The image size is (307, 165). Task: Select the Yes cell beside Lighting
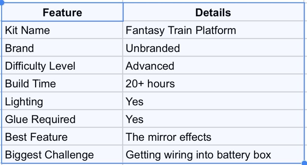213,102
